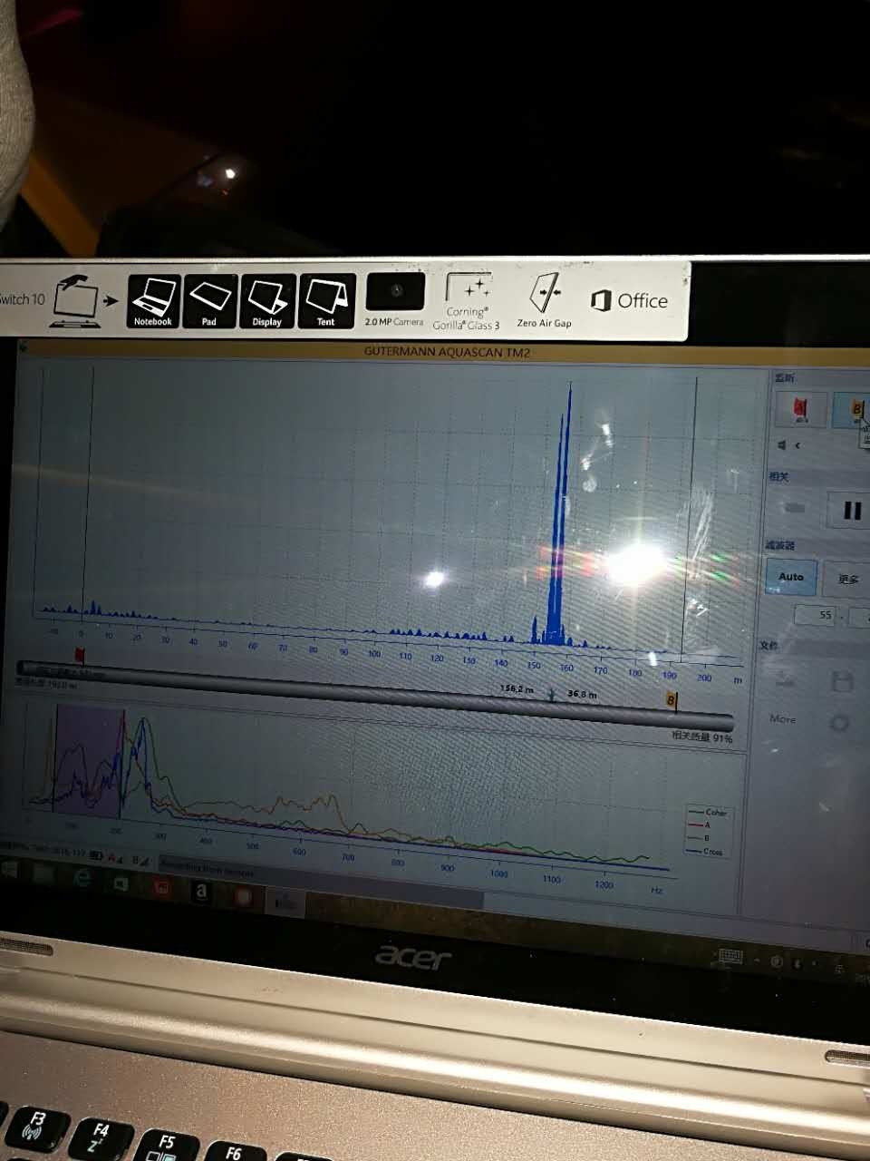Open File Explorer from the taskbar
Screen dimensions: 870x1161
pos(44,873)
